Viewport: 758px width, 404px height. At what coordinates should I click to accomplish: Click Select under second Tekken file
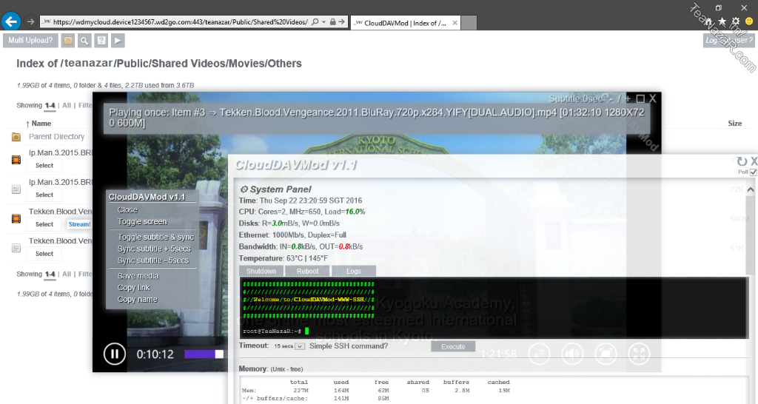44,254
